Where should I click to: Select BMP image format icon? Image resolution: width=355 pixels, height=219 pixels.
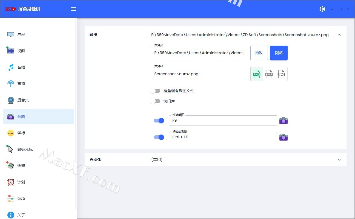click(x=269, y=74)
